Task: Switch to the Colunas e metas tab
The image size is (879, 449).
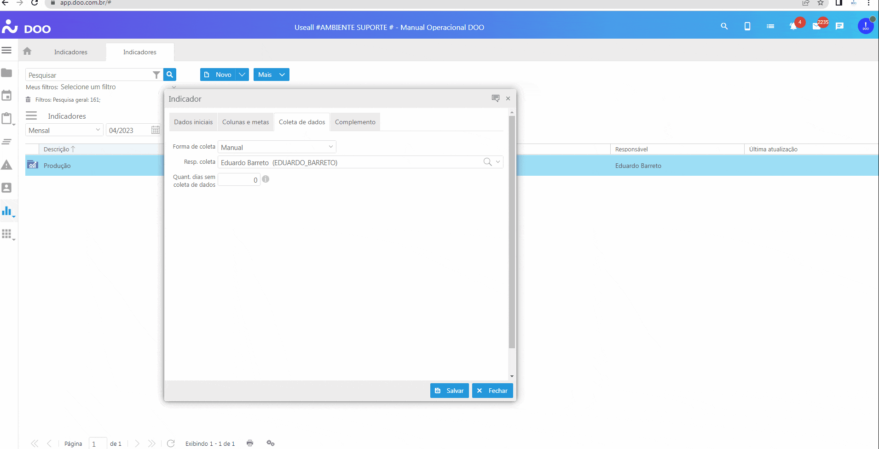Action: click(x=245, y=122)
